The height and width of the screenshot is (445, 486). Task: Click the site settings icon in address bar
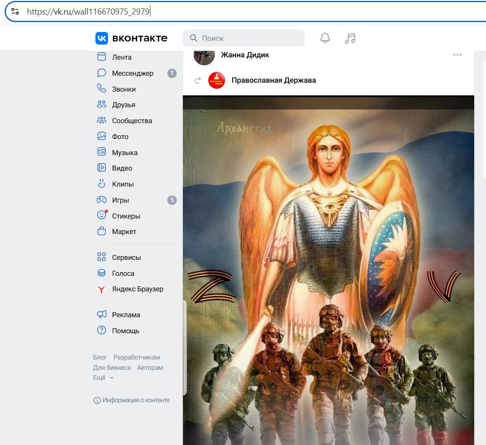tap(15, 11)
